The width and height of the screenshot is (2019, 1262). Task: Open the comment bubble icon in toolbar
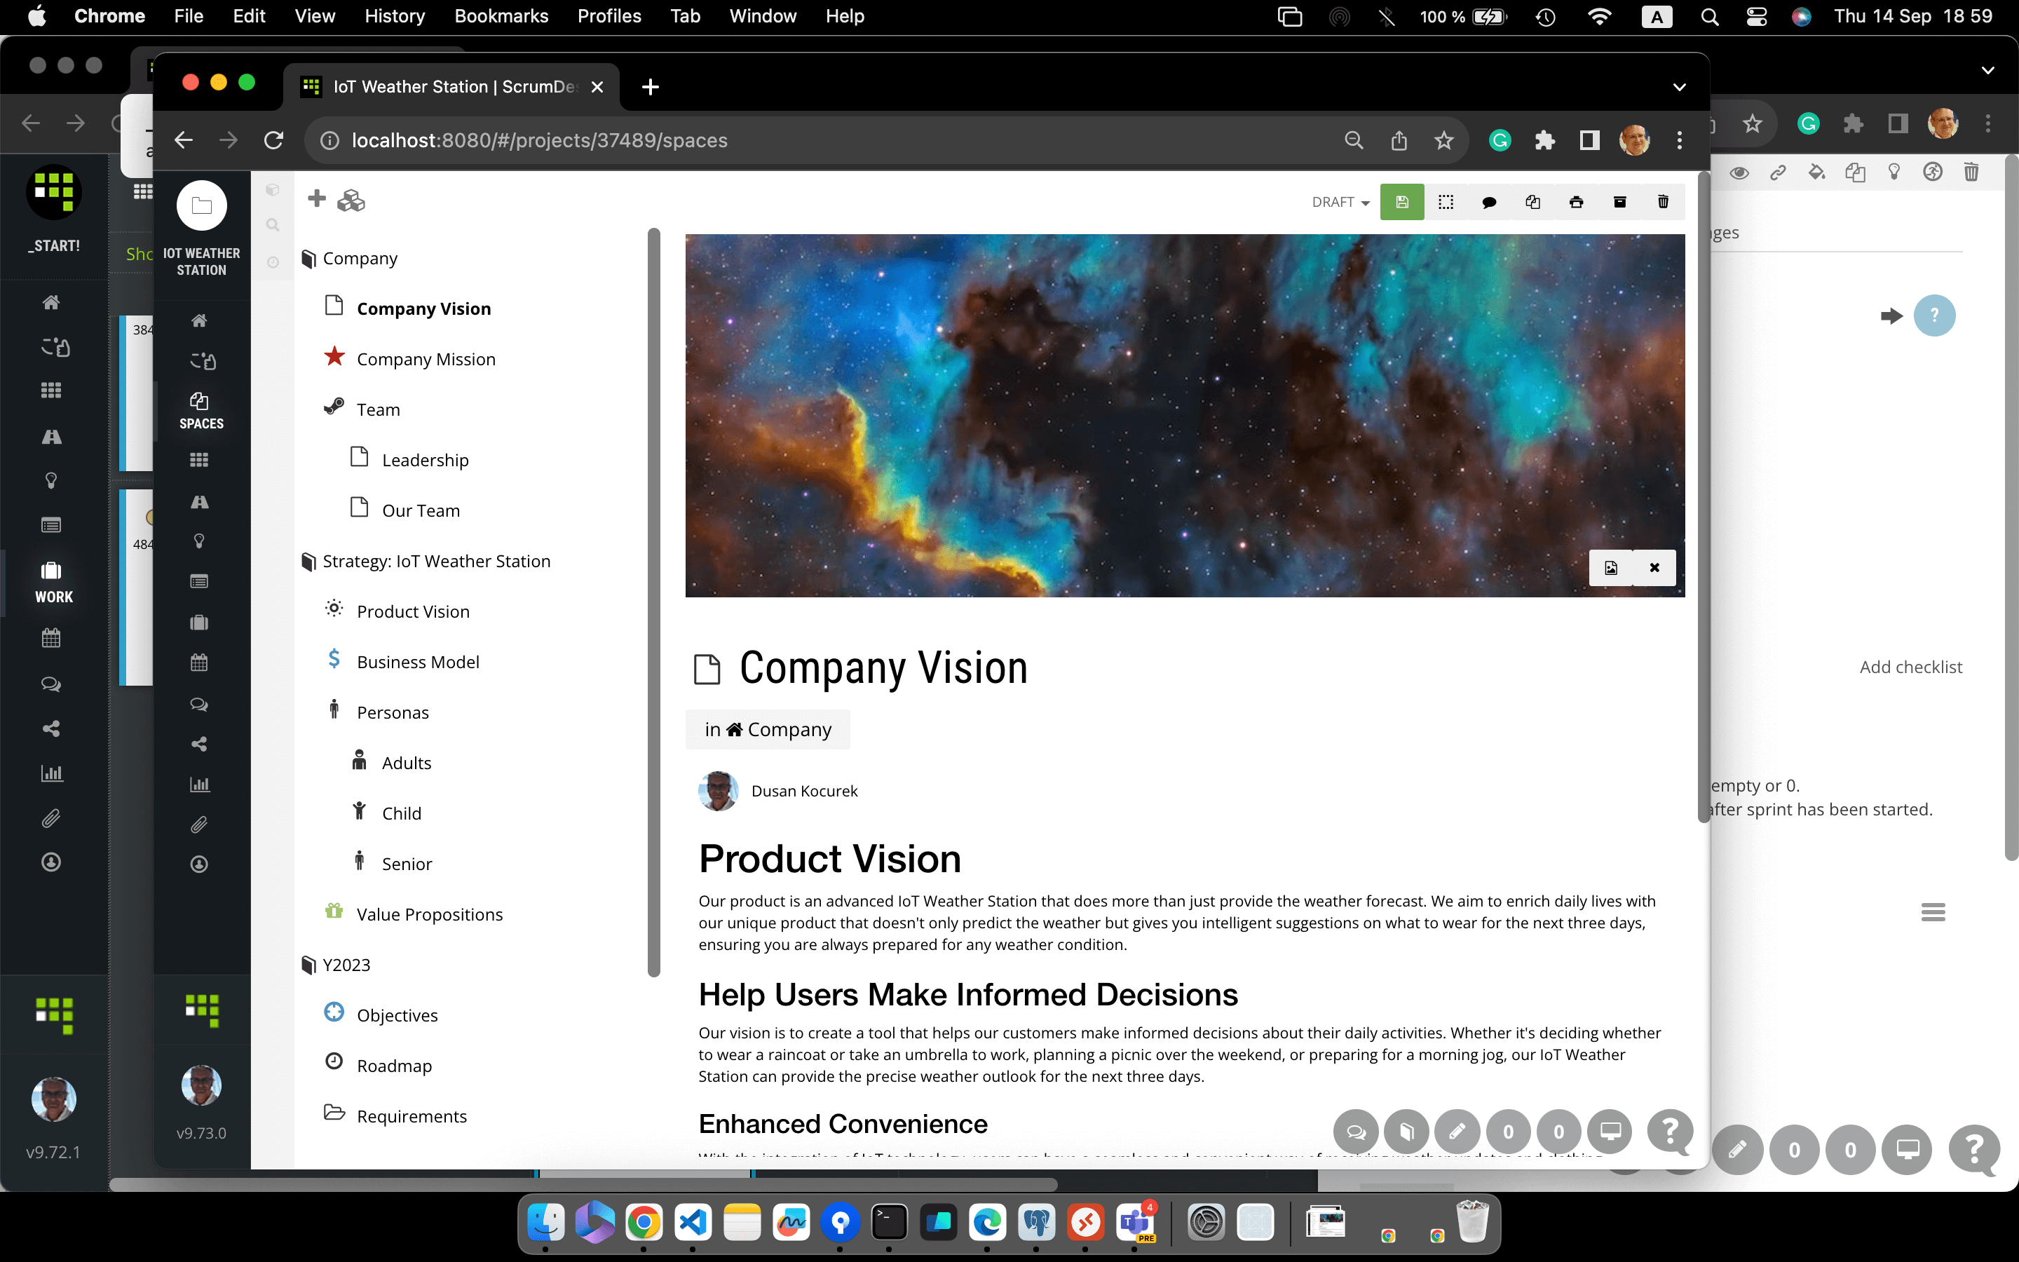click(x=1489, y=202)
